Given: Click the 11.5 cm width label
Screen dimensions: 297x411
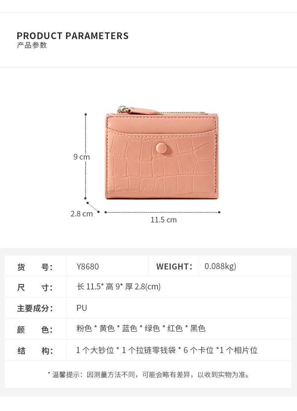Looking at the screenshot, I should 164,220.
